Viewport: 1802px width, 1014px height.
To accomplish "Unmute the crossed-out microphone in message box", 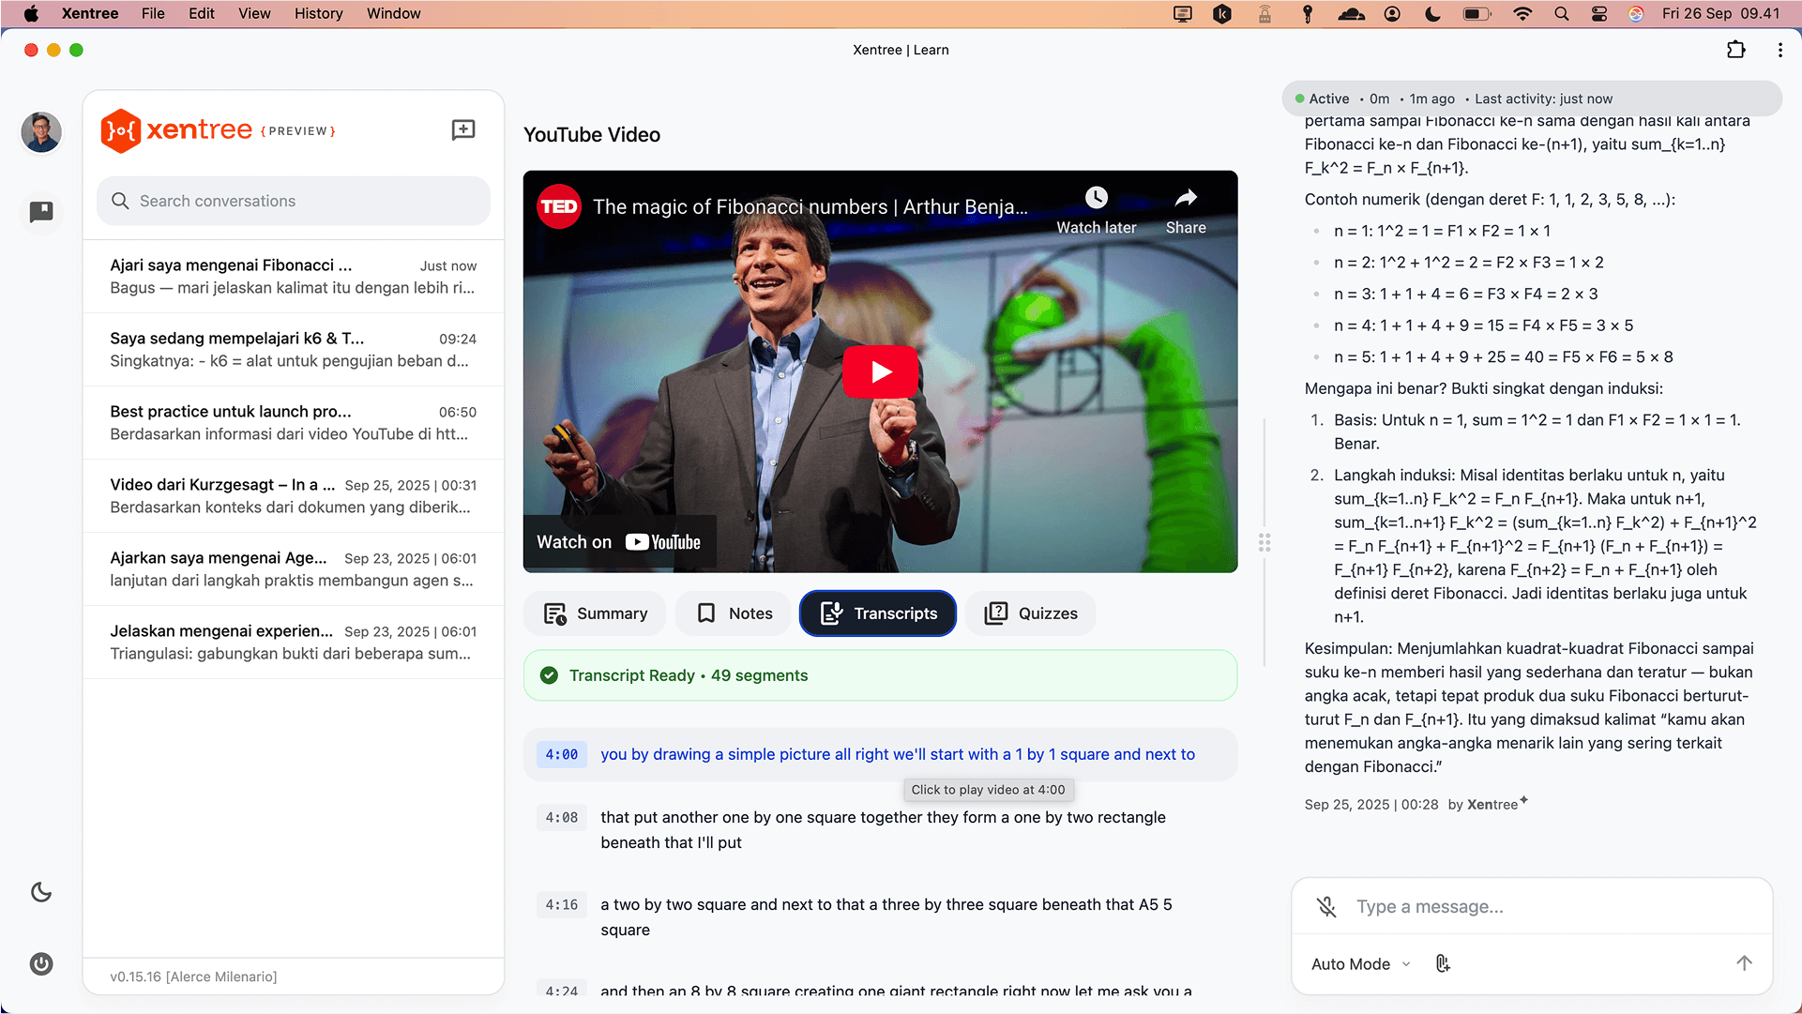I will (x=1325, y=907).
